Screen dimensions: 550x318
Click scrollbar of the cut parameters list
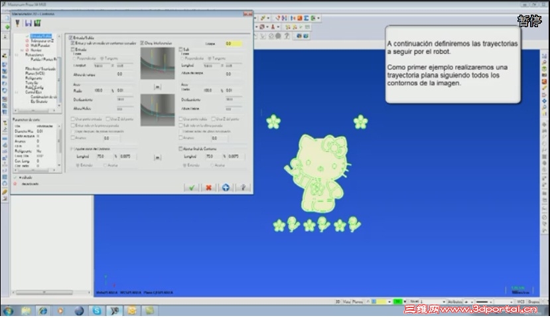pyautogui.click(x=59, y=145)
